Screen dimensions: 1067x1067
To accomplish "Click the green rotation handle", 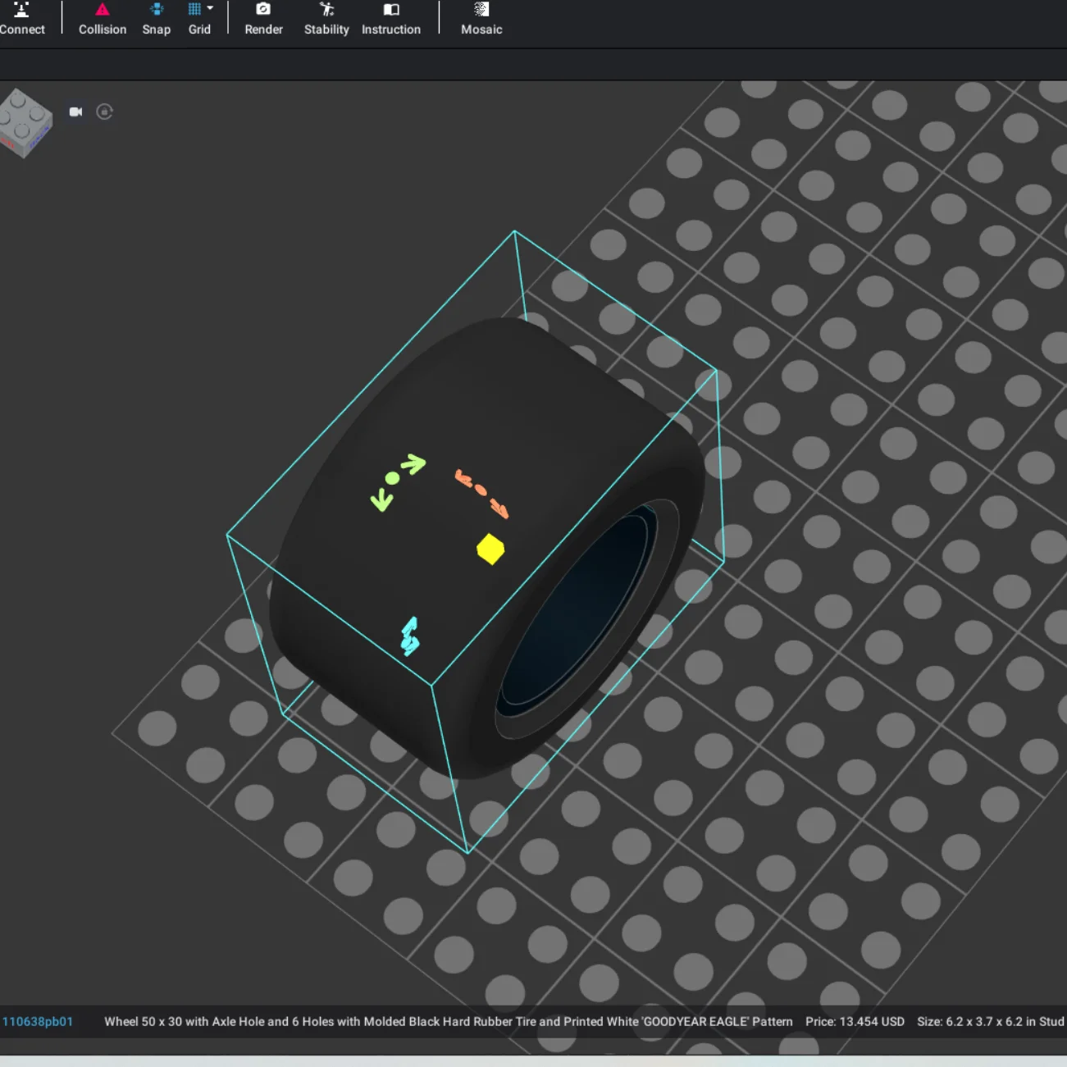I will (x=398, y=481).
